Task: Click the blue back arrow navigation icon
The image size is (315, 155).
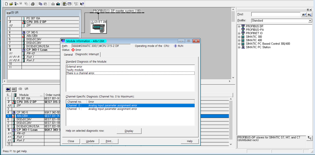Action: (8, 89)
